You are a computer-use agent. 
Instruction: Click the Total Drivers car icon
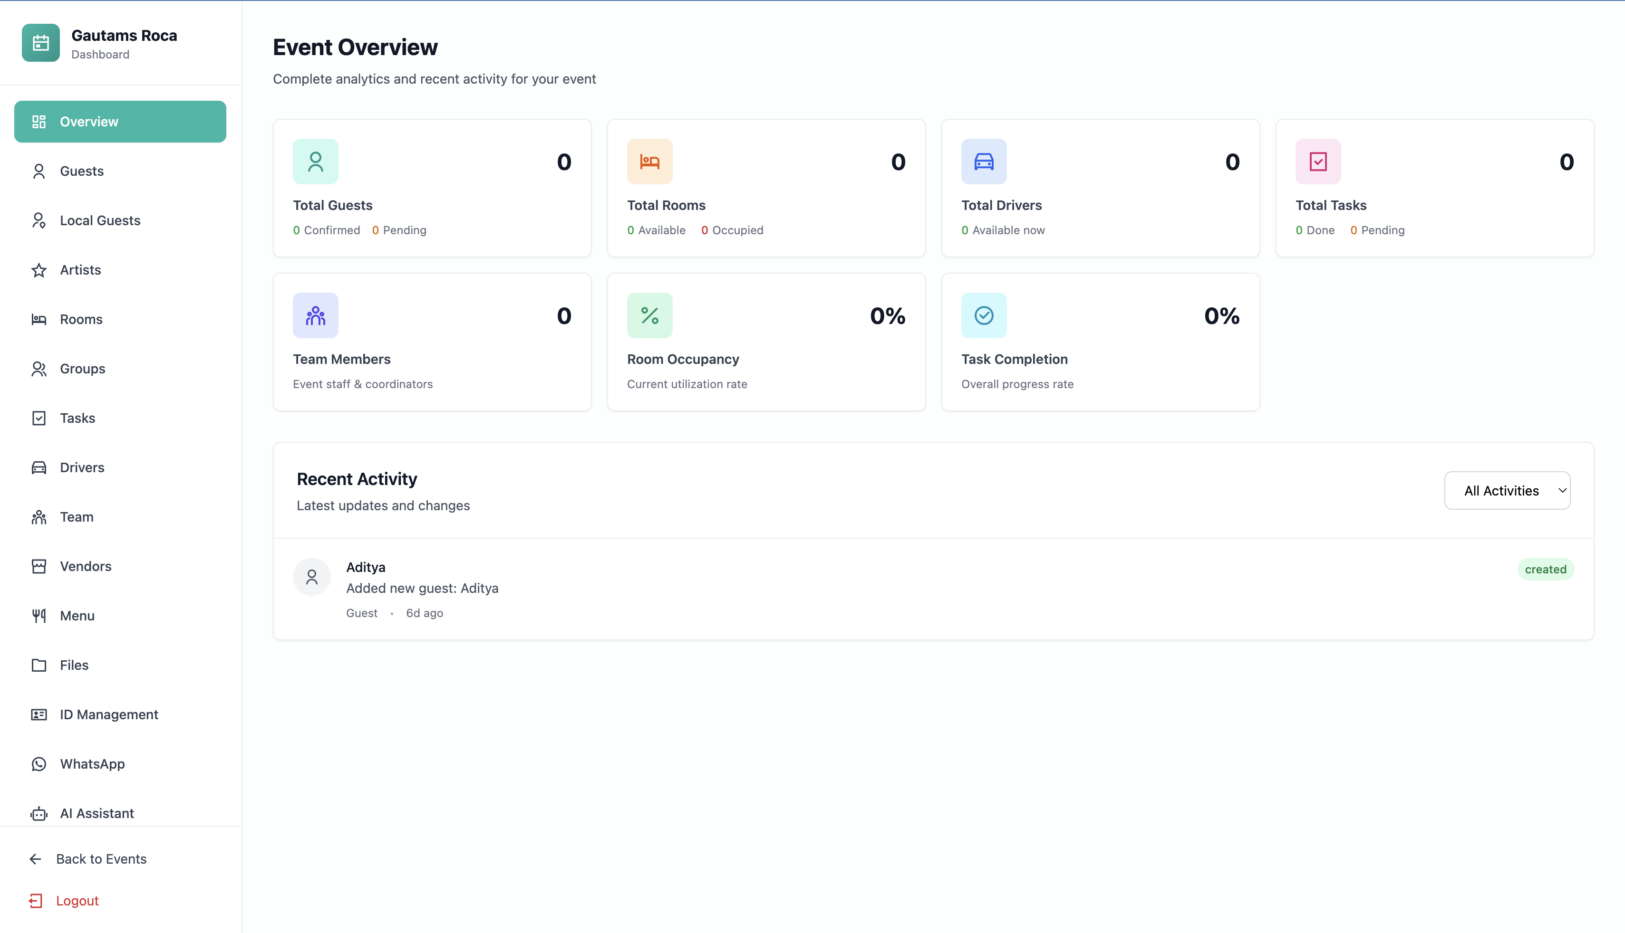pos(984,162)
